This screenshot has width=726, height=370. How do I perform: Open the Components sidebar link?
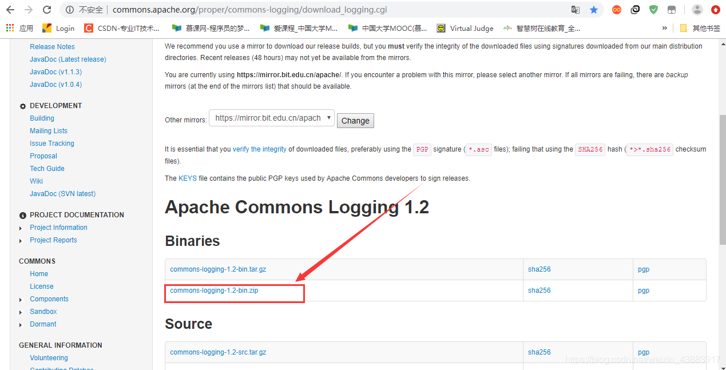click(x=49, y=299)
